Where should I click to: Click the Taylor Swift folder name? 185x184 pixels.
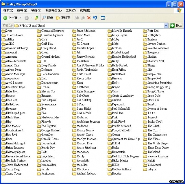[155, 122]
